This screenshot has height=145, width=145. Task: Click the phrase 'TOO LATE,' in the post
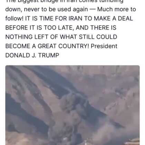pyautogui.click(x=59, y=28)
